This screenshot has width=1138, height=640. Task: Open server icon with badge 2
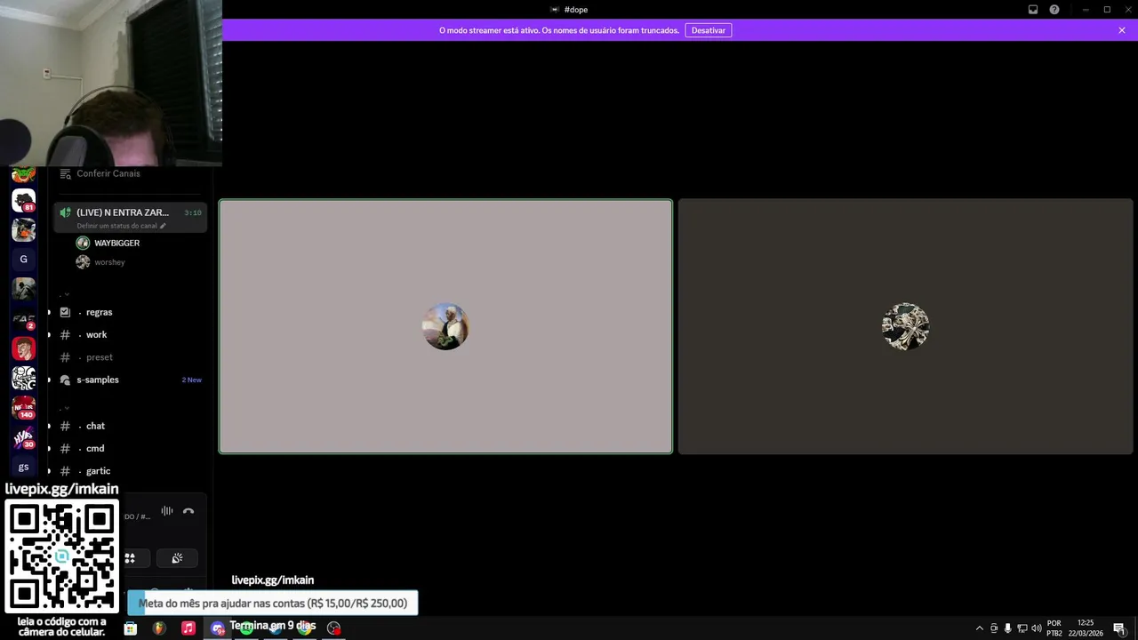23,319
